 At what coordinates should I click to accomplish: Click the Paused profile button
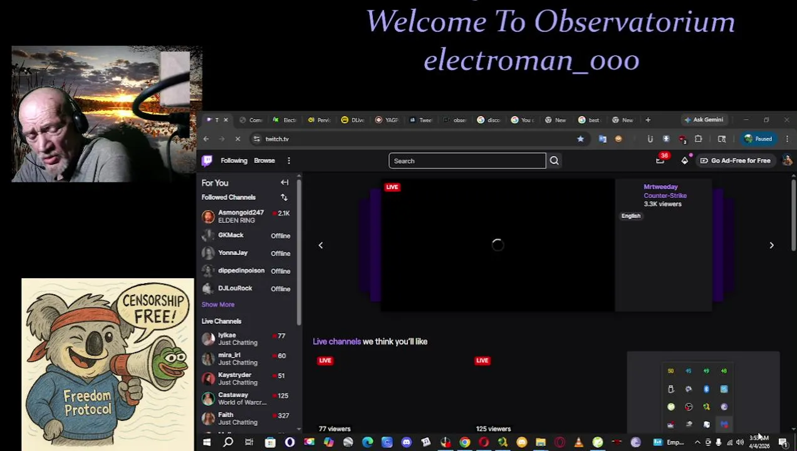tap(758, 139)
